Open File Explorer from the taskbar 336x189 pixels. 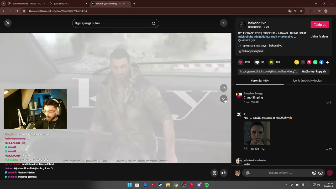click(x=168, y=185)
